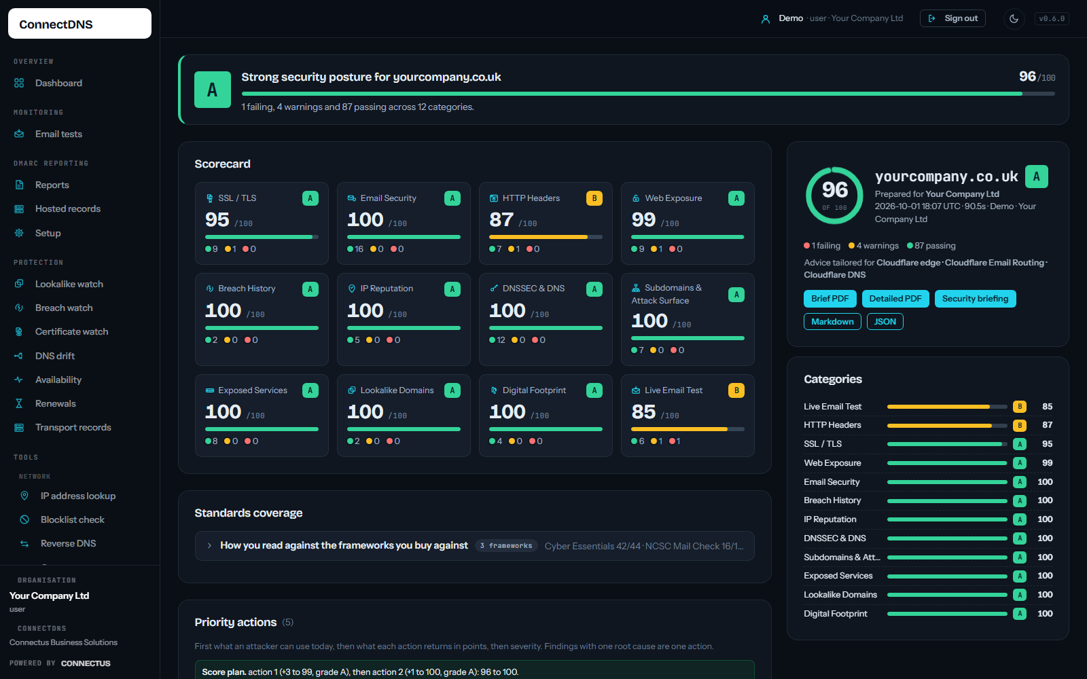Image resolution: width=1087 pixels, height=679 pixels.
Task: Click the 96 score ring gauge
Action: [834, 196]
